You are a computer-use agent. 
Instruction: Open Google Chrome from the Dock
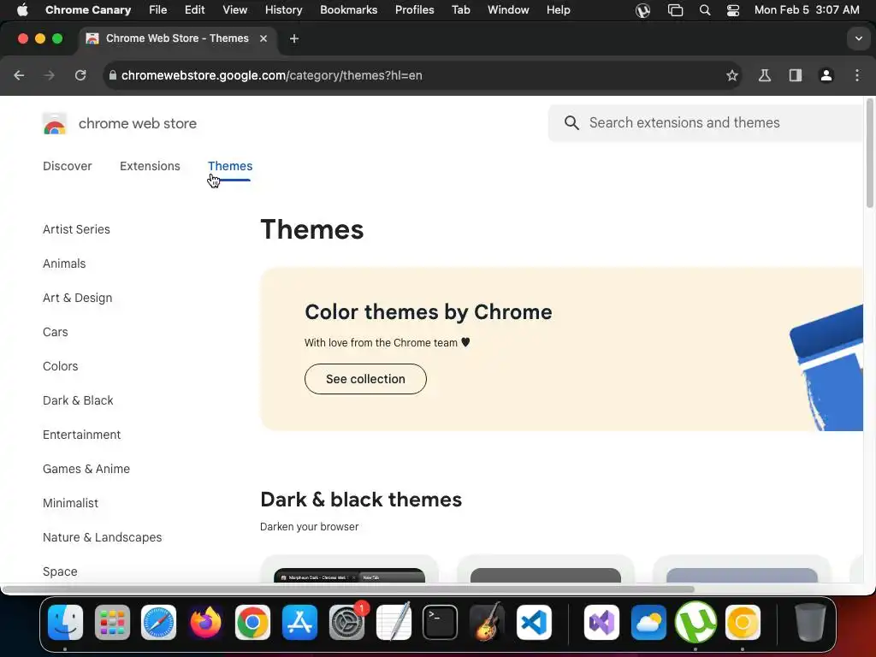252,623
